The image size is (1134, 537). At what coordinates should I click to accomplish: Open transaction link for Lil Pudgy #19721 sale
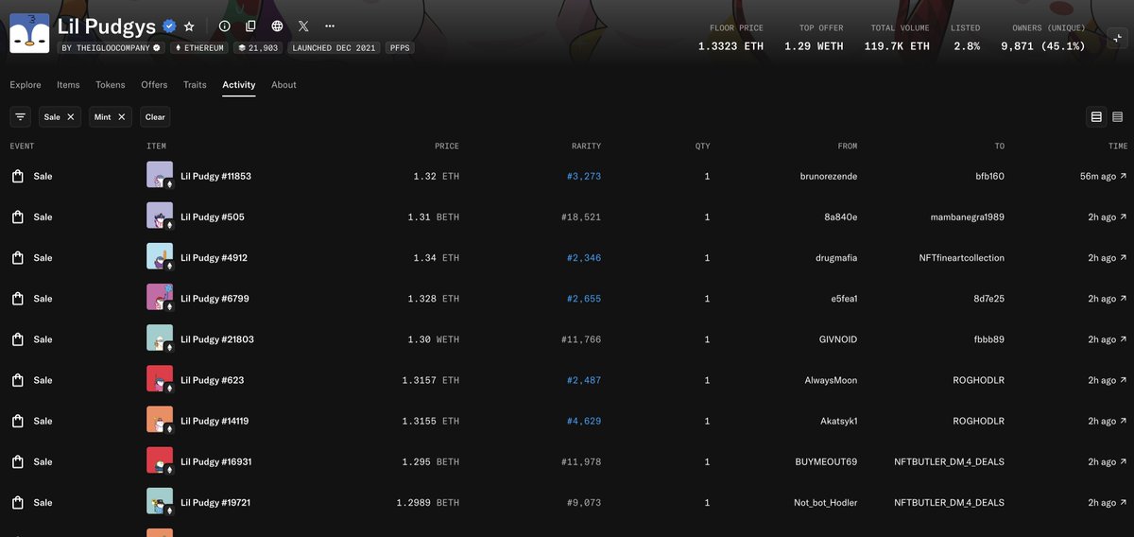click(x=1108, y=503)
